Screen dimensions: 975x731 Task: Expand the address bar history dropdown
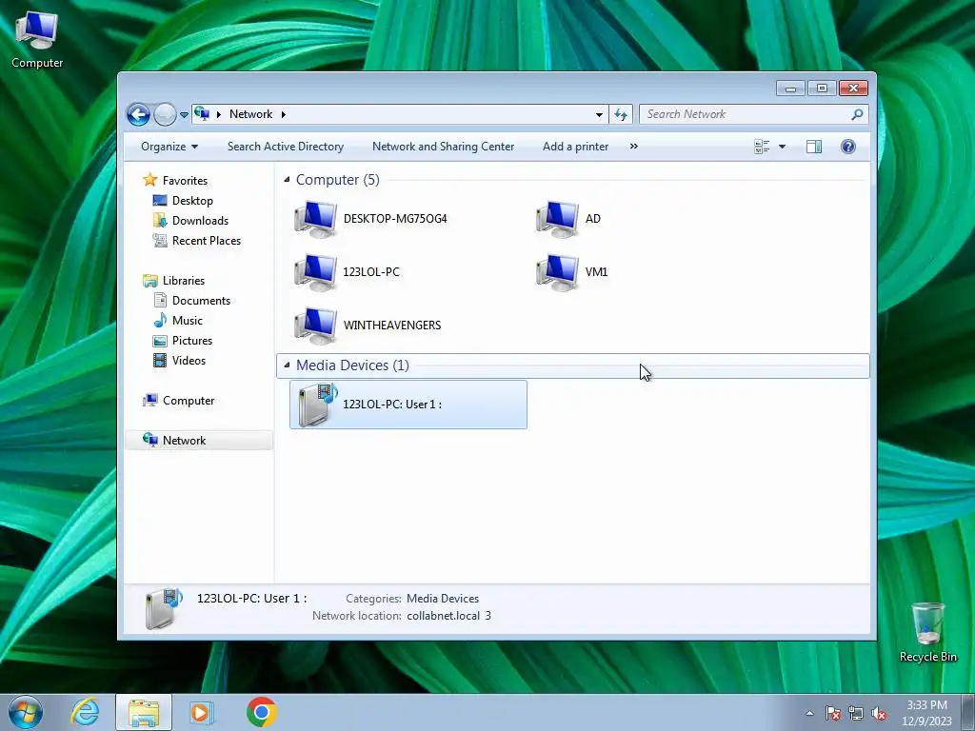599,114
